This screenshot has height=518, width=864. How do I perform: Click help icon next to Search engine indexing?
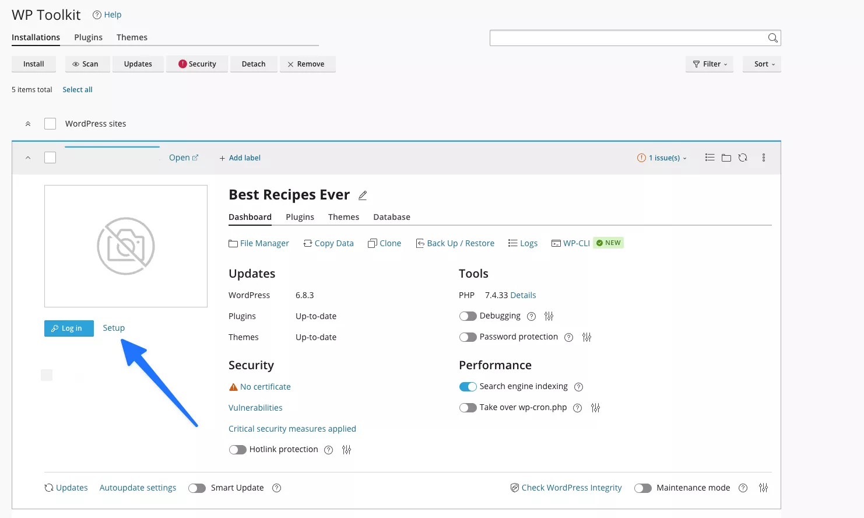click(578, 387)
